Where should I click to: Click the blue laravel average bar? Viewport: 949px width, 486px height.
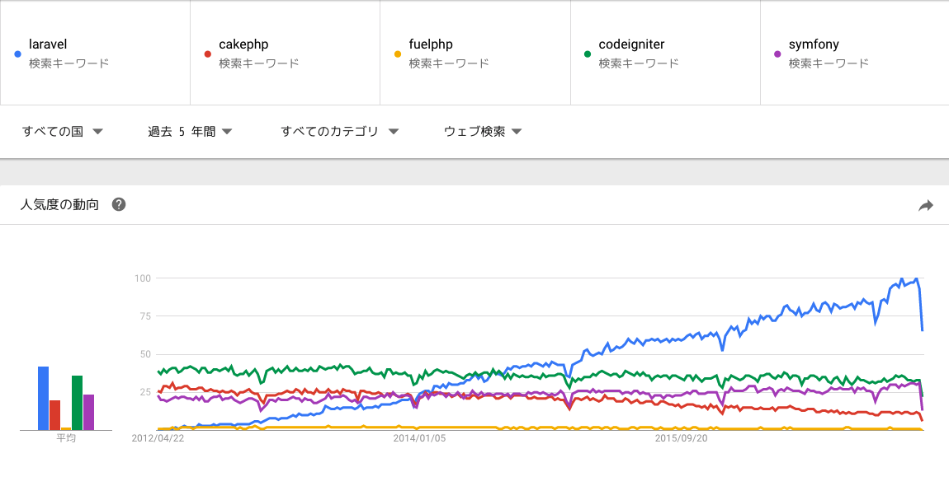coord(43,399)
